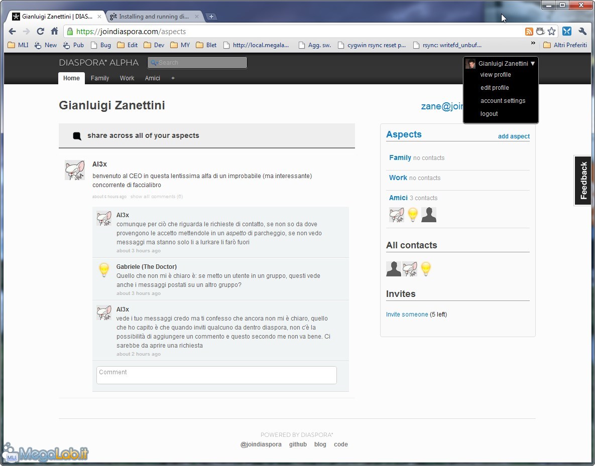The width and height of the screenshot is (595, 466).
Task: Open the Amici aspect link in sidebar
Action: click(x=398, y=198)
